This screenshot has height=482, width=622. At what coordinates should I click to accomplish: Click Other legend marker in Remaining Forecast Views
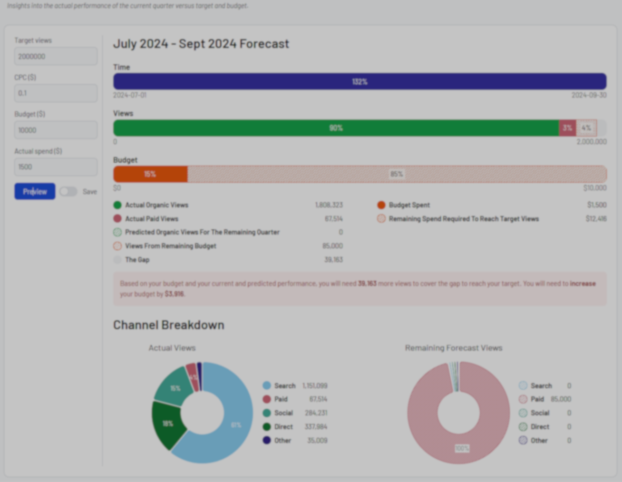[x=523, y=440]
